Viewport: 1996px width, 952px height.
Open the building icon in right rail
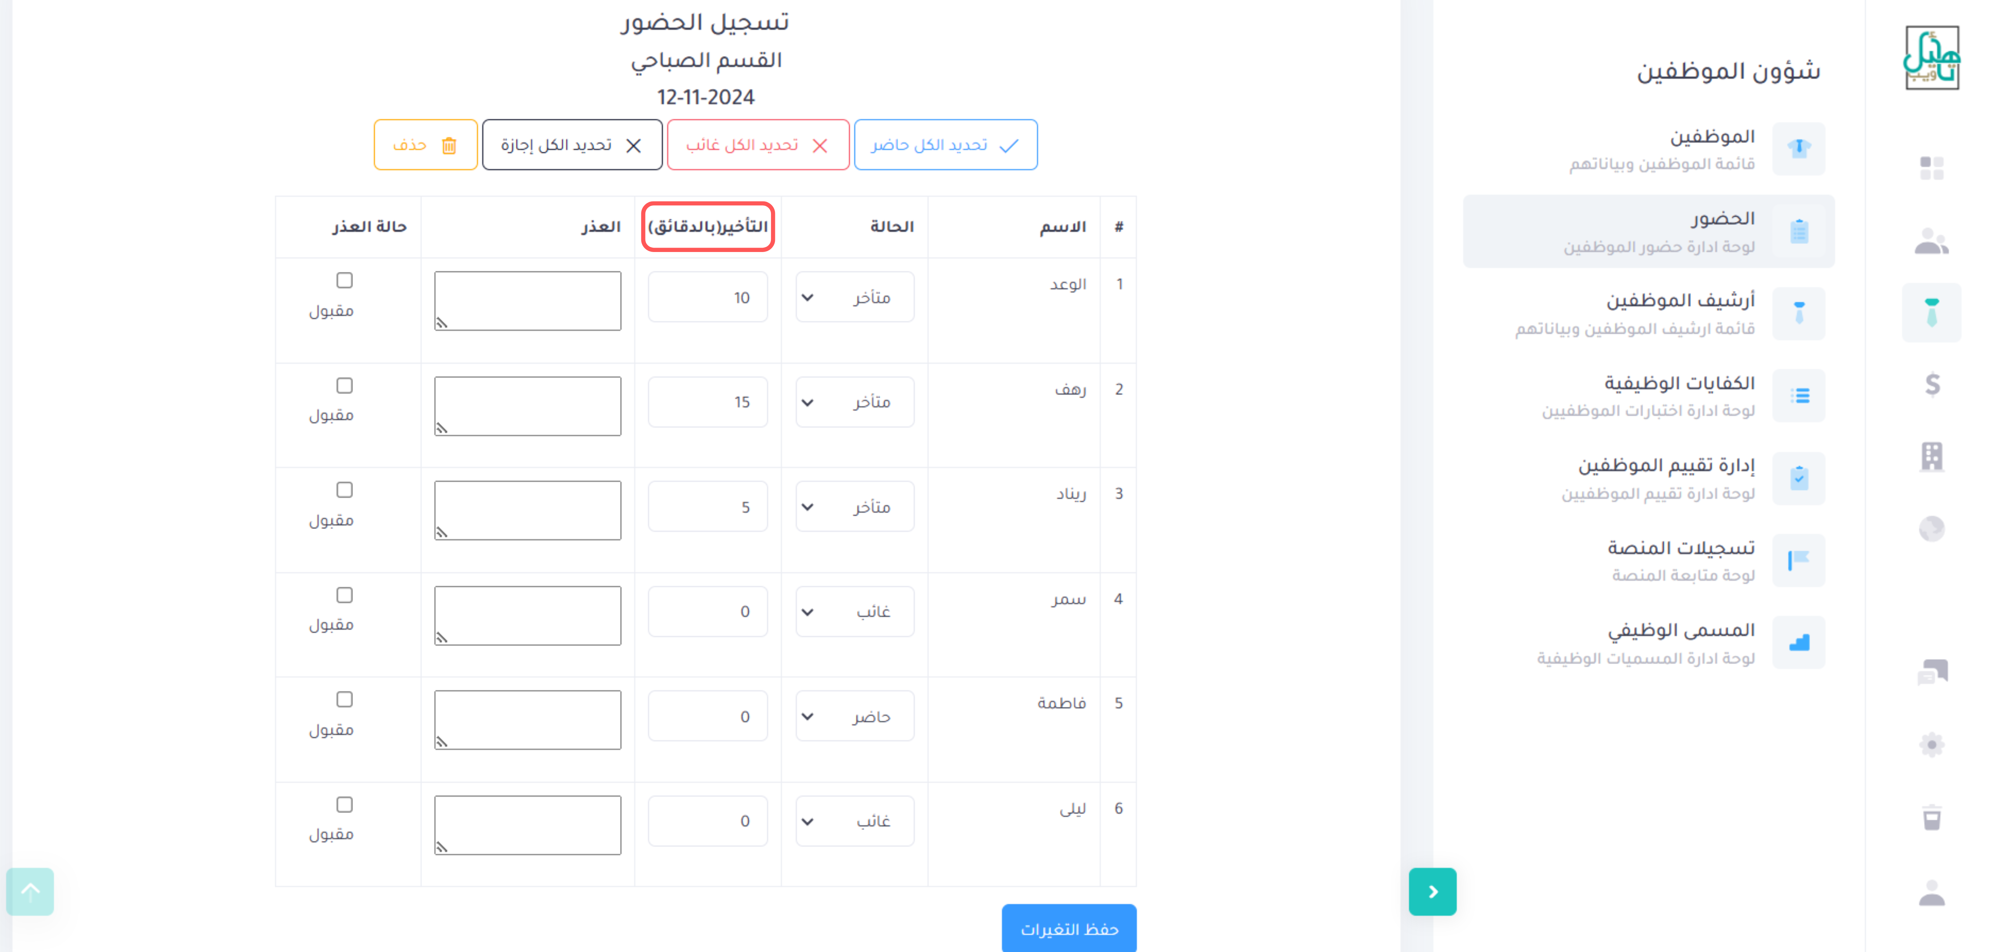pyautogui.click(x=1932, y=456)
